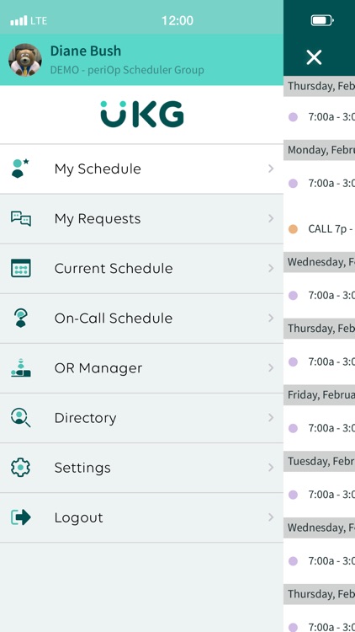Tap the Settings gear icon
The height and width of the screenshot is (632, 355).
pos(20,468)
